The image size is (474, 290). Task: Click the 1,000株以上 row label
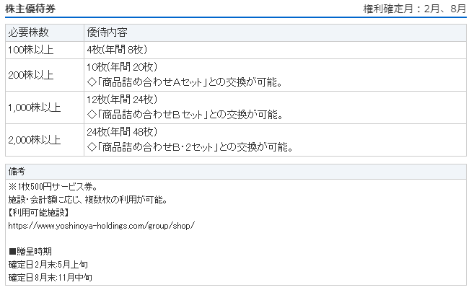click(x=34, y=107)
